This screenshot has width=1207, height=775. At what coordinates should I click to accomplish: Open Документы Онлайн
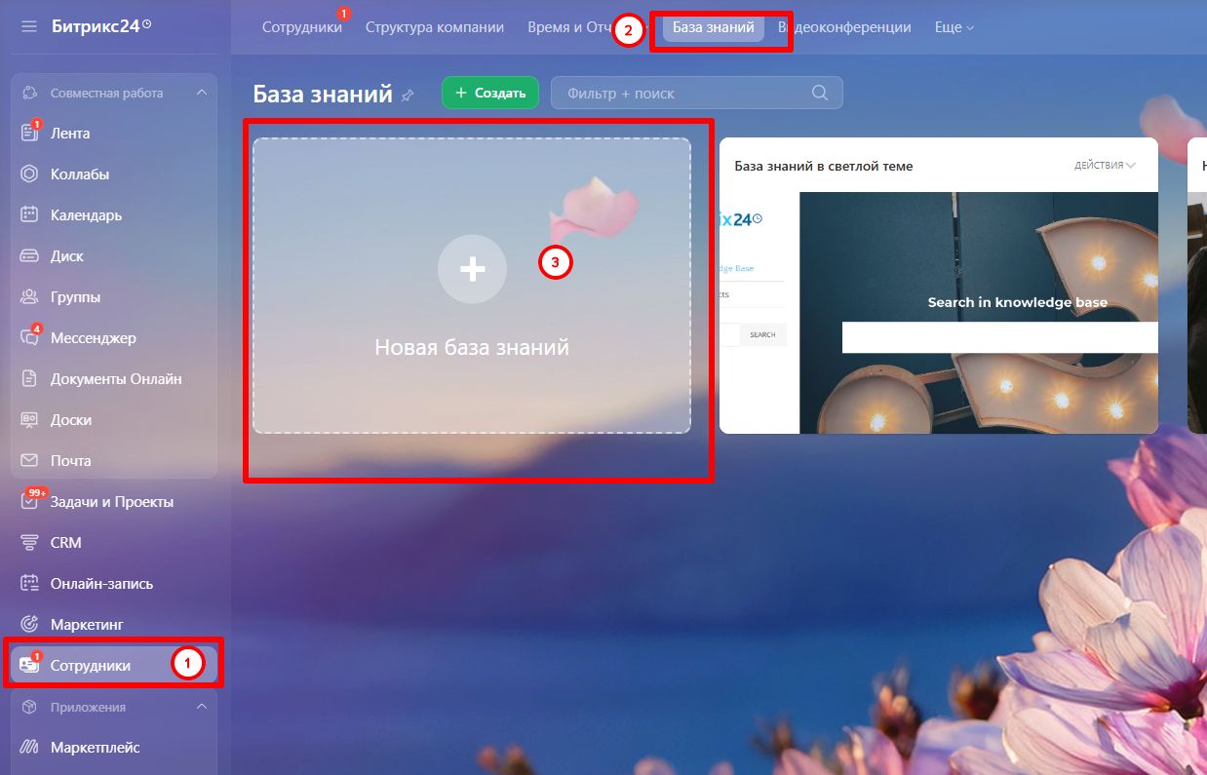point(117,378)
